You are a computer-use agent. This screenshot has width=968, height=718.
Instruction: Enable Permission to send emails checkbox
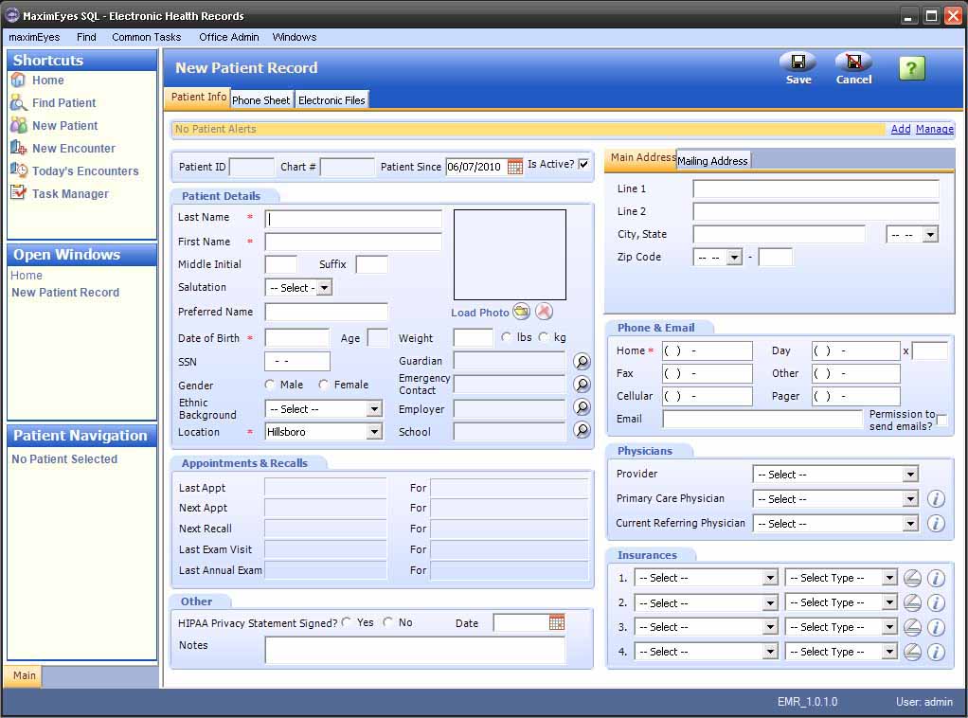click(x=941, y=421)
